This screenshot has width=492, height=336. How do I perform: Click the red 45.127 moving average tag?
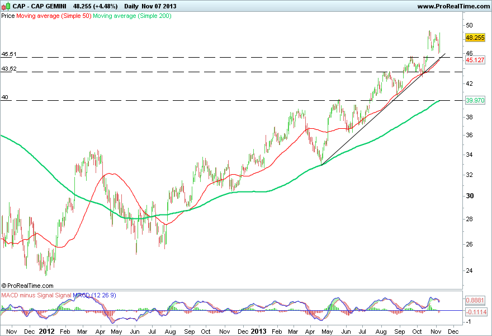[475, 60]
